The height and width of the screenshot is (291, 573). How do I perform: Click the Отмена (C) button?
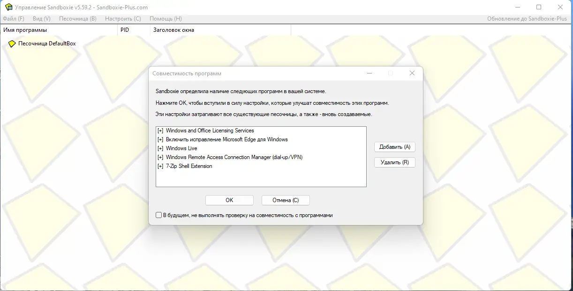pos(286,200)
